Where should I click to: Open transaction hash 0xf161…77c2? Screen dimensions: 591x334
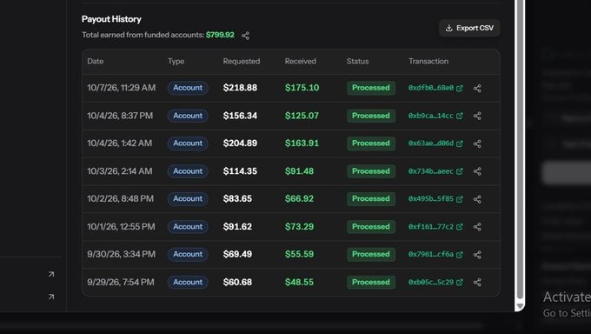pos(431,226)
